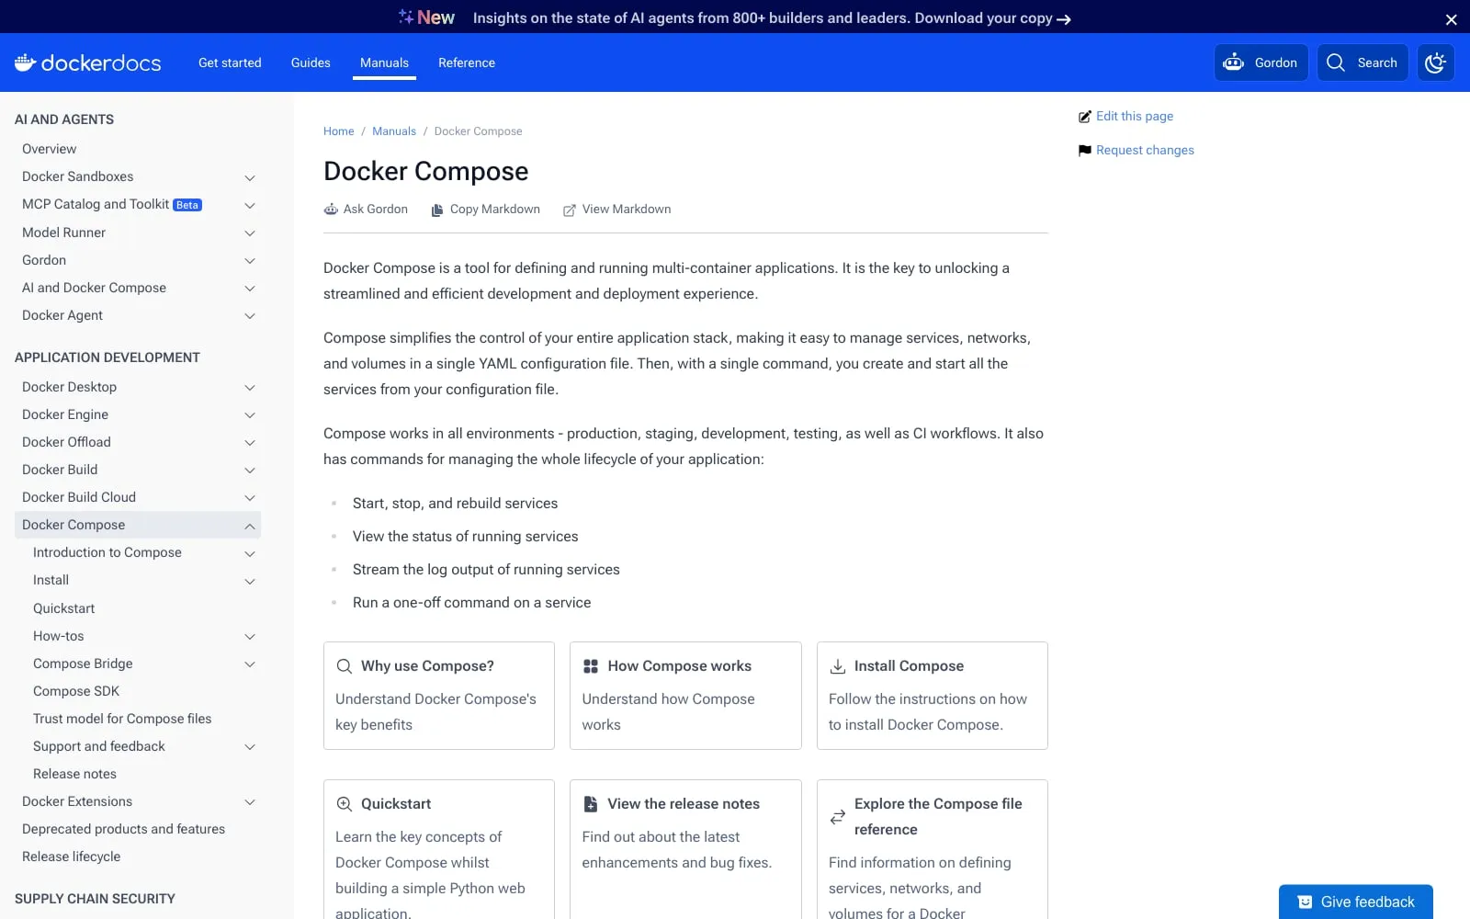Expand Docker Extensions chevron
This screenshot has width=1470, height=919.
[x=249, y=802]
